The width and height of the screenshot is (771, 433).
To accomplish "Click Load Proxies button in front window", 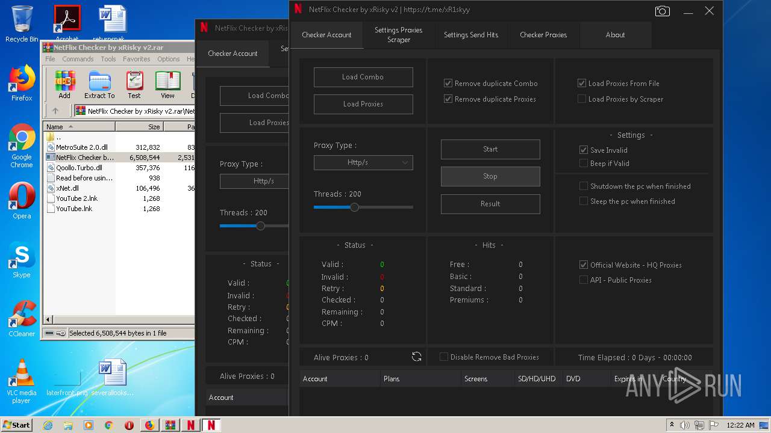I will pos(363,104).
